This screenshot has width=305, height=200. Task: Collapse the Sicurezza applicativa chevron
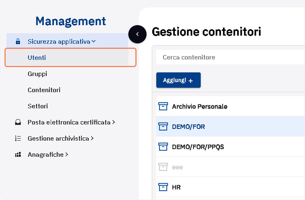pyautogui.click(x=94, y=41)
